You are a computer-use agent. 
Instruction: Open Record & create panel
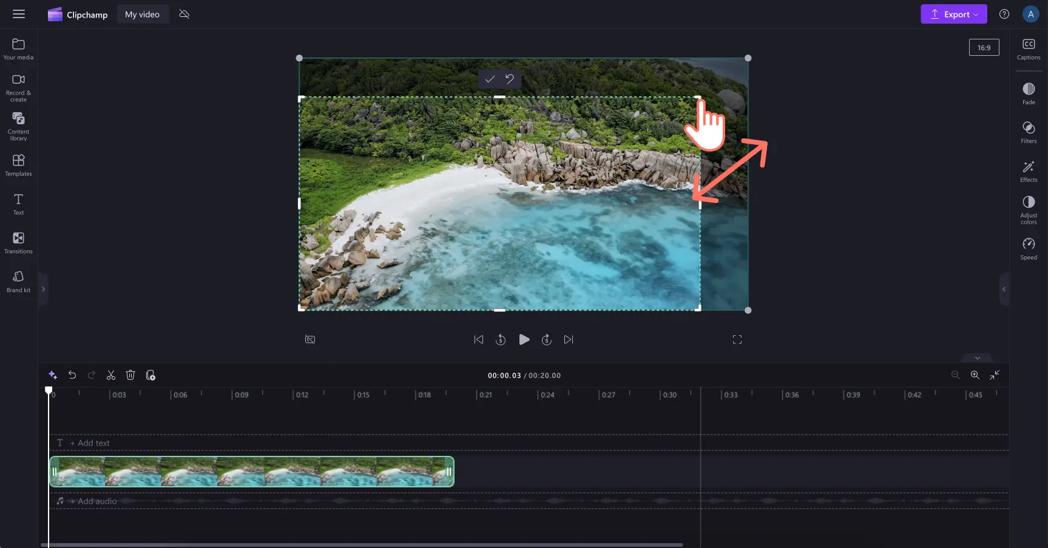click(18, 88)
